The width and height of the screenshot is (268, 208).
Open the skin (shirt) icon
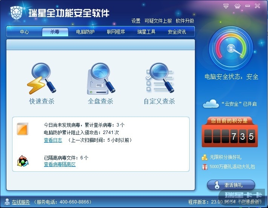237,6
